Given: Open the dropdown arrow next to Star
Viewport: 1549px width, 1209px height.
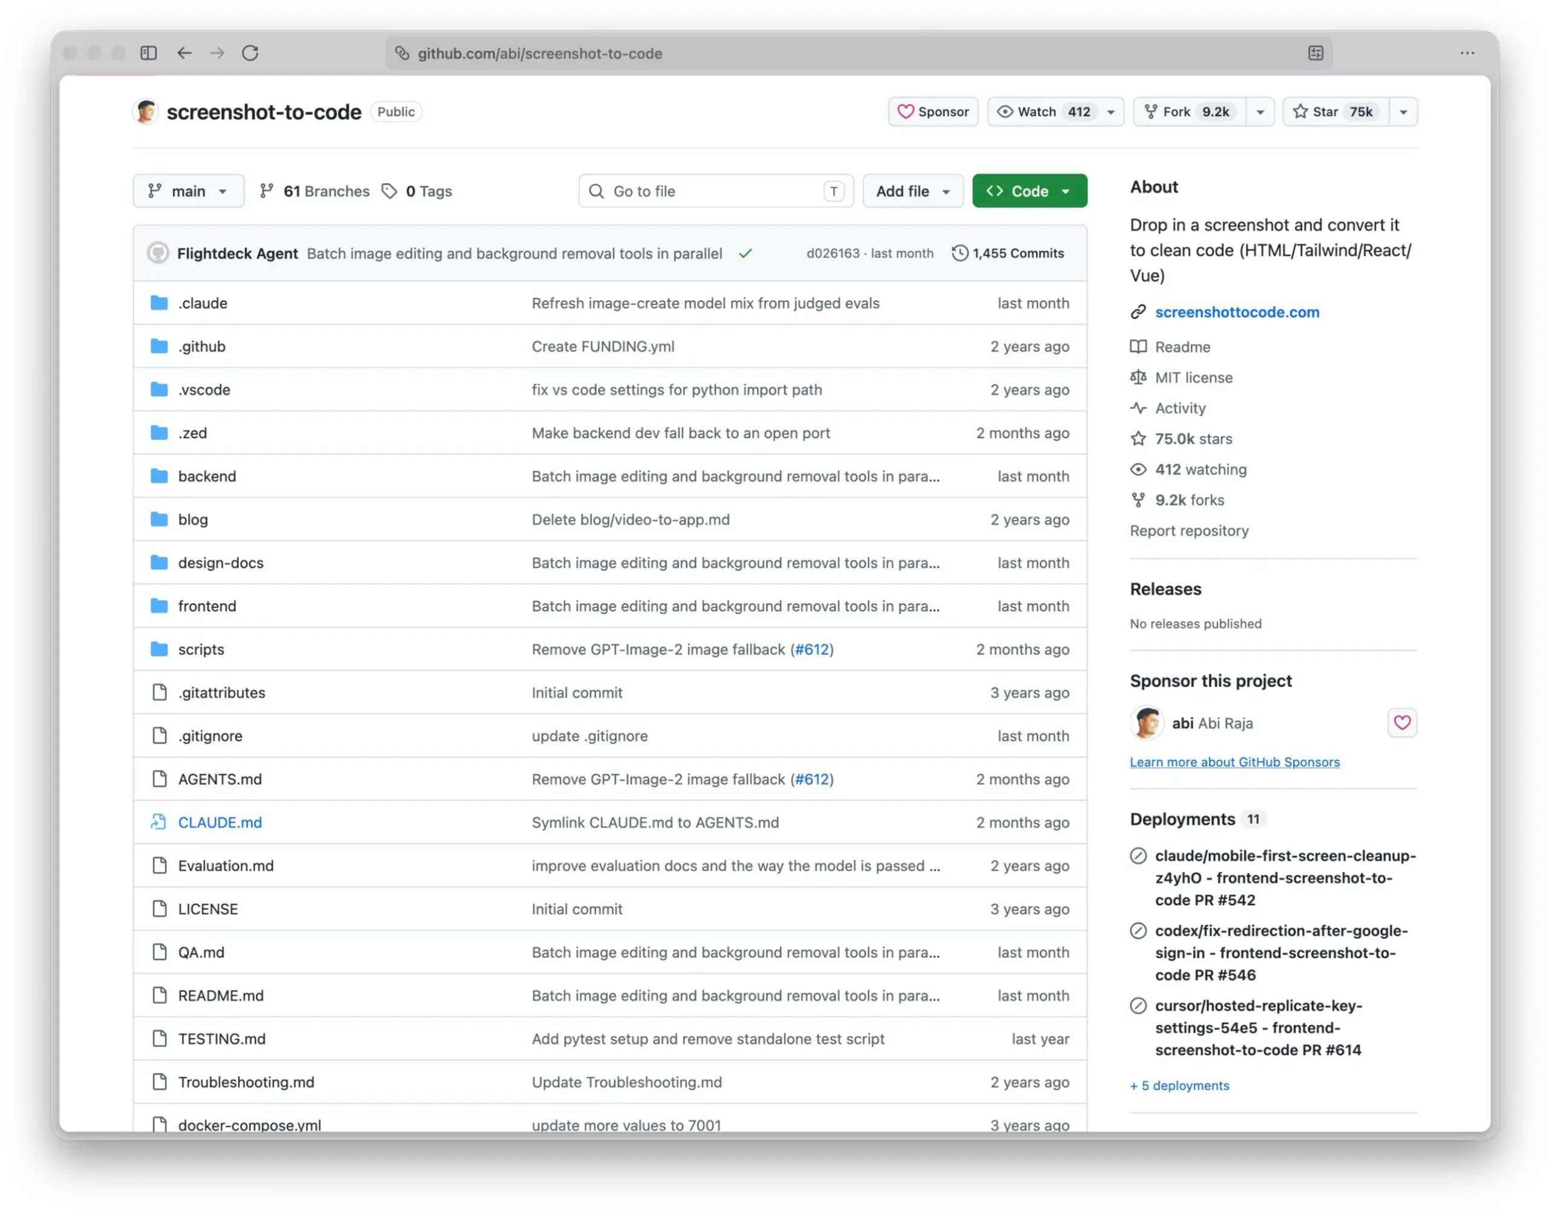Looking at the screenshot, I should click(x=1404, y=112).
